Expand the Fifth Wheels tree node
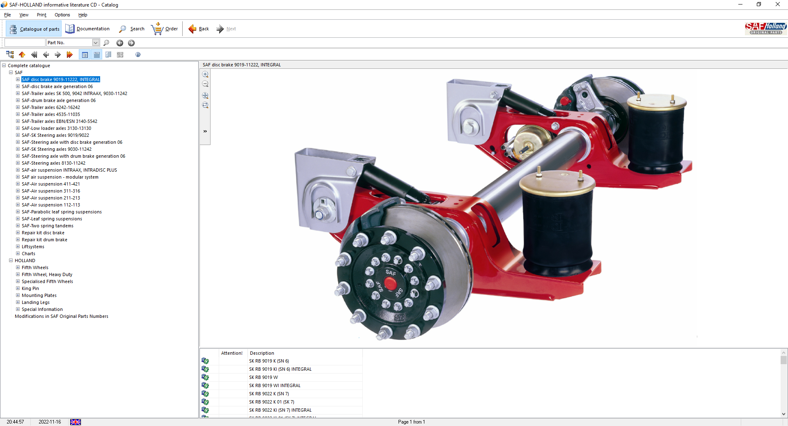This screenshot has height=426, width=788. 18,267
